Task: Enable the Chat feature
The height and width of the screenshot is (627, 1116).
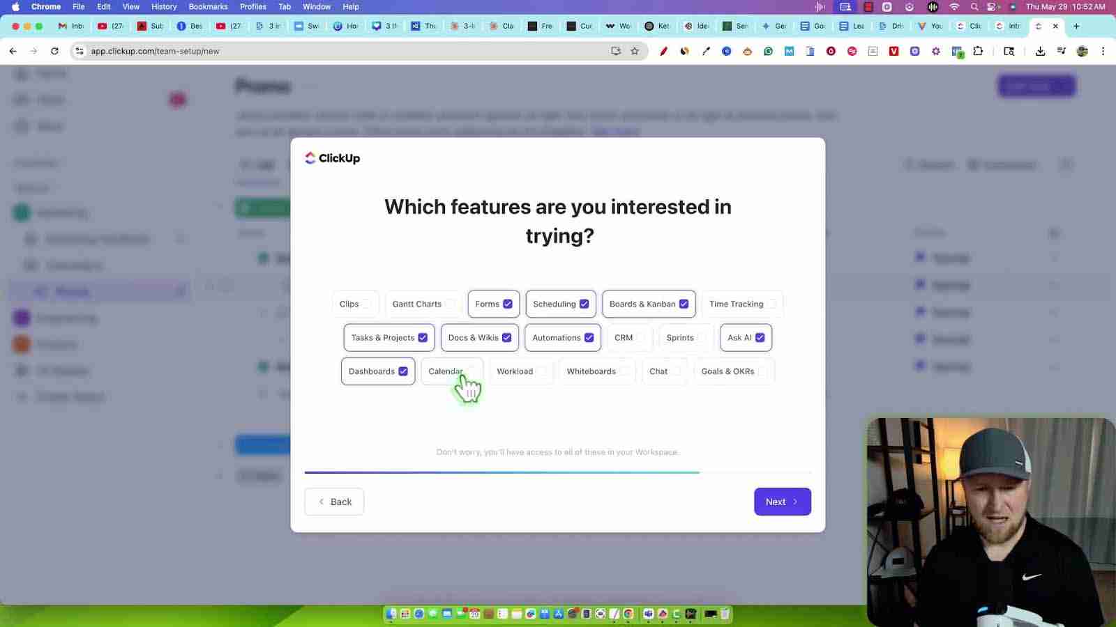Action: [x=665, y=371]
